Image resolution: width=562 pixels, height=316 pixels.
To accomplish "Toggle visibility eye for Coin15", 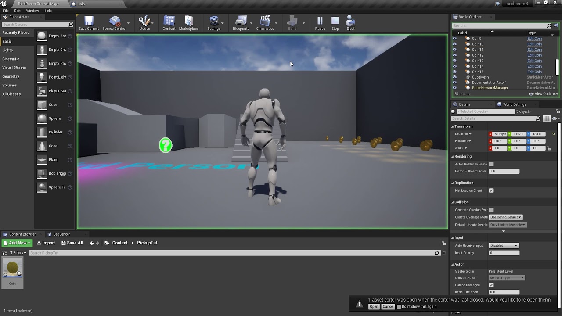I will point(454,72).
